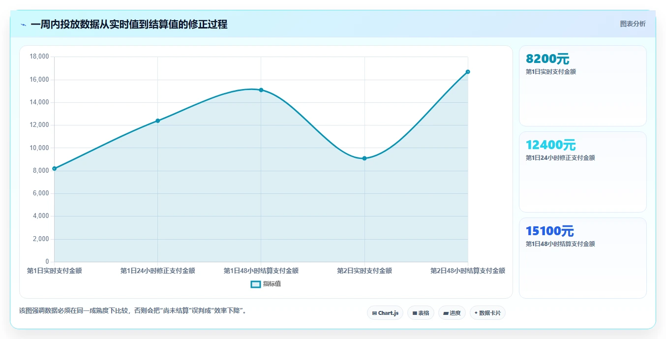
Task: Click the card caption 第1日48小时结算支付金额 under 15100元
Action: point(560,244)
